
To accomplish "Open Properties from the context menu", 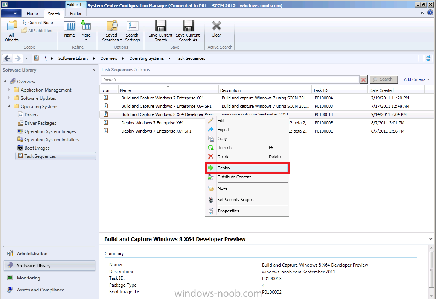I will point(247,211).
